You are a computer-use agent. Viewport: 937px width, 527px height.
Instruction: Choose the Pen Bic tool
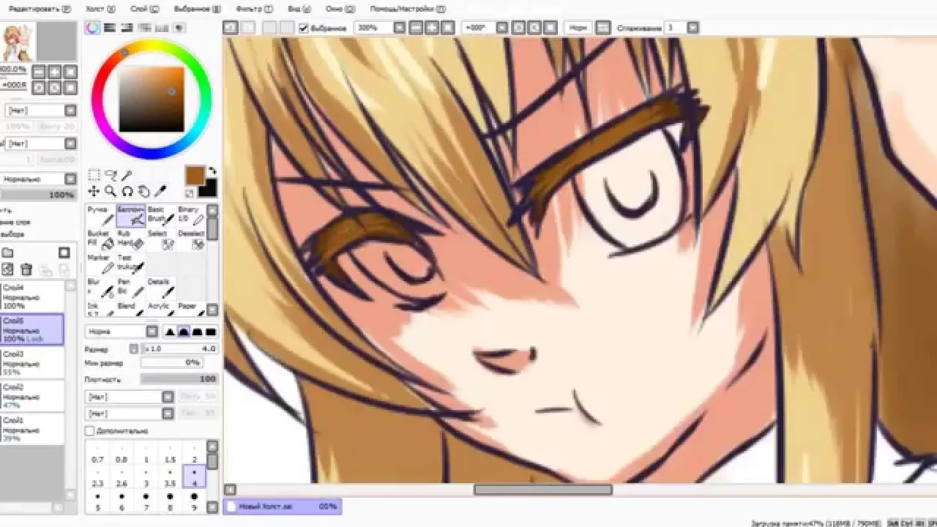[130, 288]
